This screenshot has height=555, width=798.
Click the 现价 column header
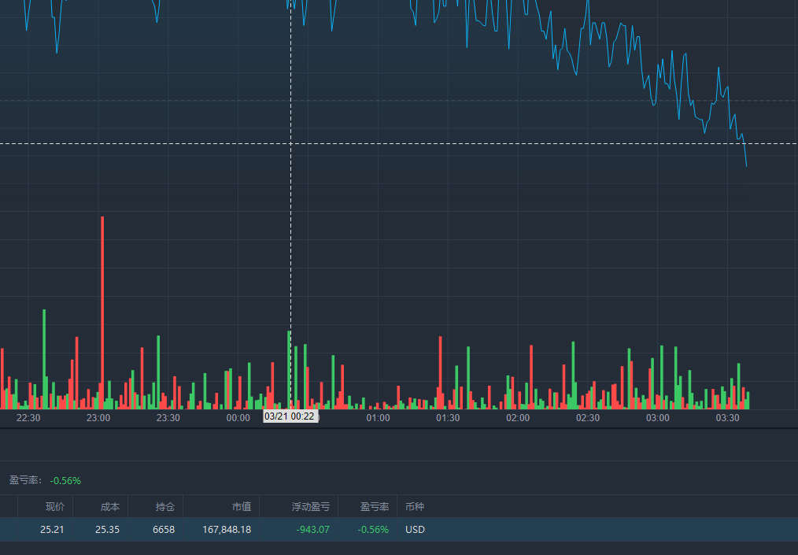pyautogui.click(x=54, y=507)
